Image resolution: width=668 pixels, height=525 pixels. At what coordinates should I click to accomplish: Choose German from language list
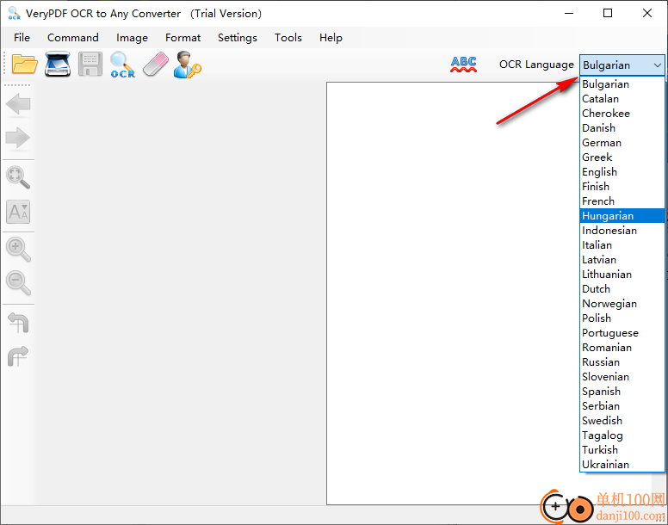coord(622,143)
